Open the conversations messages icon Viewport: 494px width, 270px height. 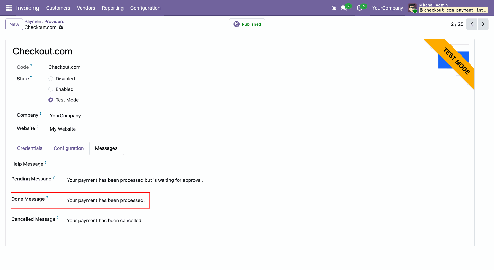[344, 8]
